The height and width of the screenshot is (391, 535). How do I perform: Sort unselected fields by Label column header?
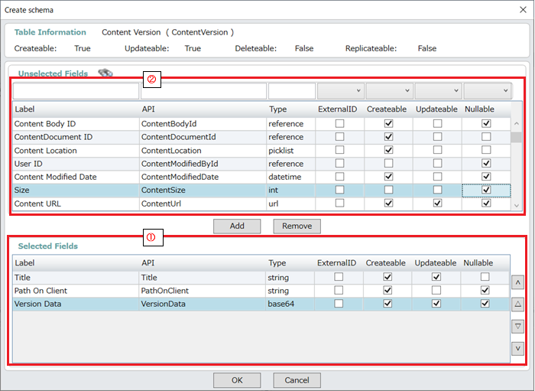coord(75,109)
